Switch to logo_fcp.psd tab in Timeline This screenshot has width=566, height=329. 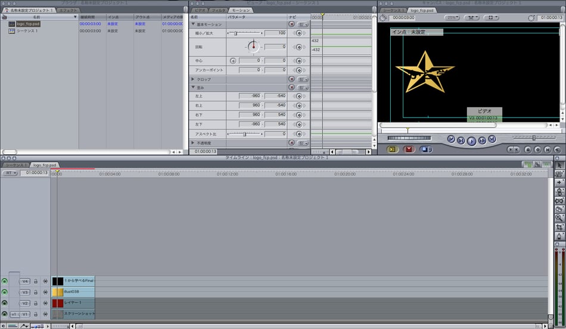pos(45,165)
